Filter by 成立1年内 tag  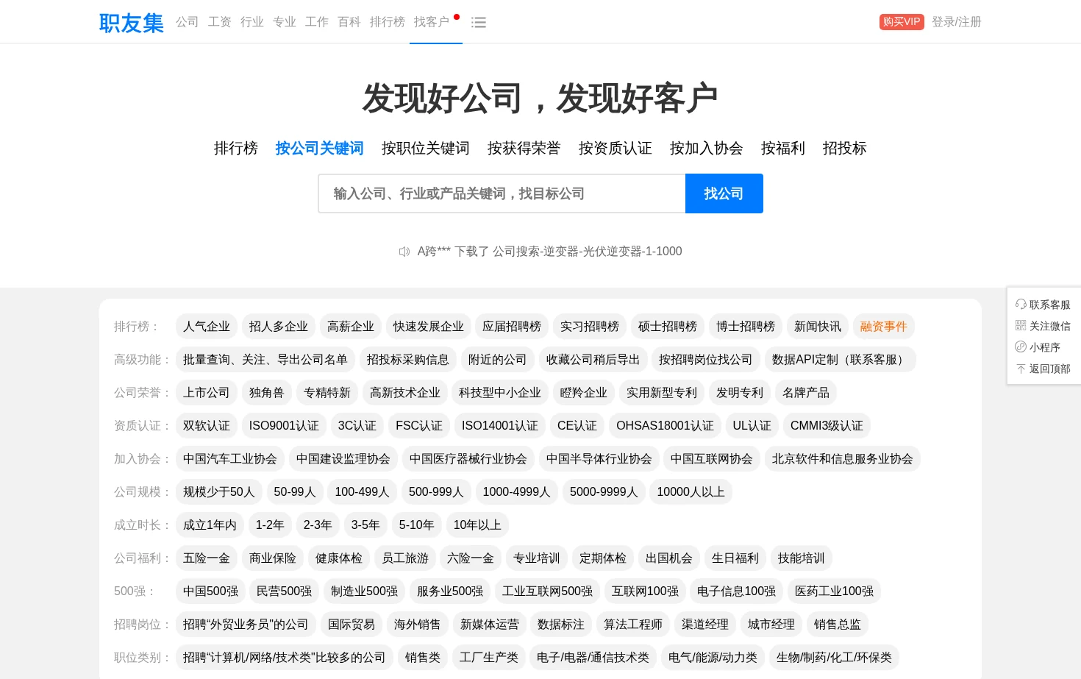(210, 525)
